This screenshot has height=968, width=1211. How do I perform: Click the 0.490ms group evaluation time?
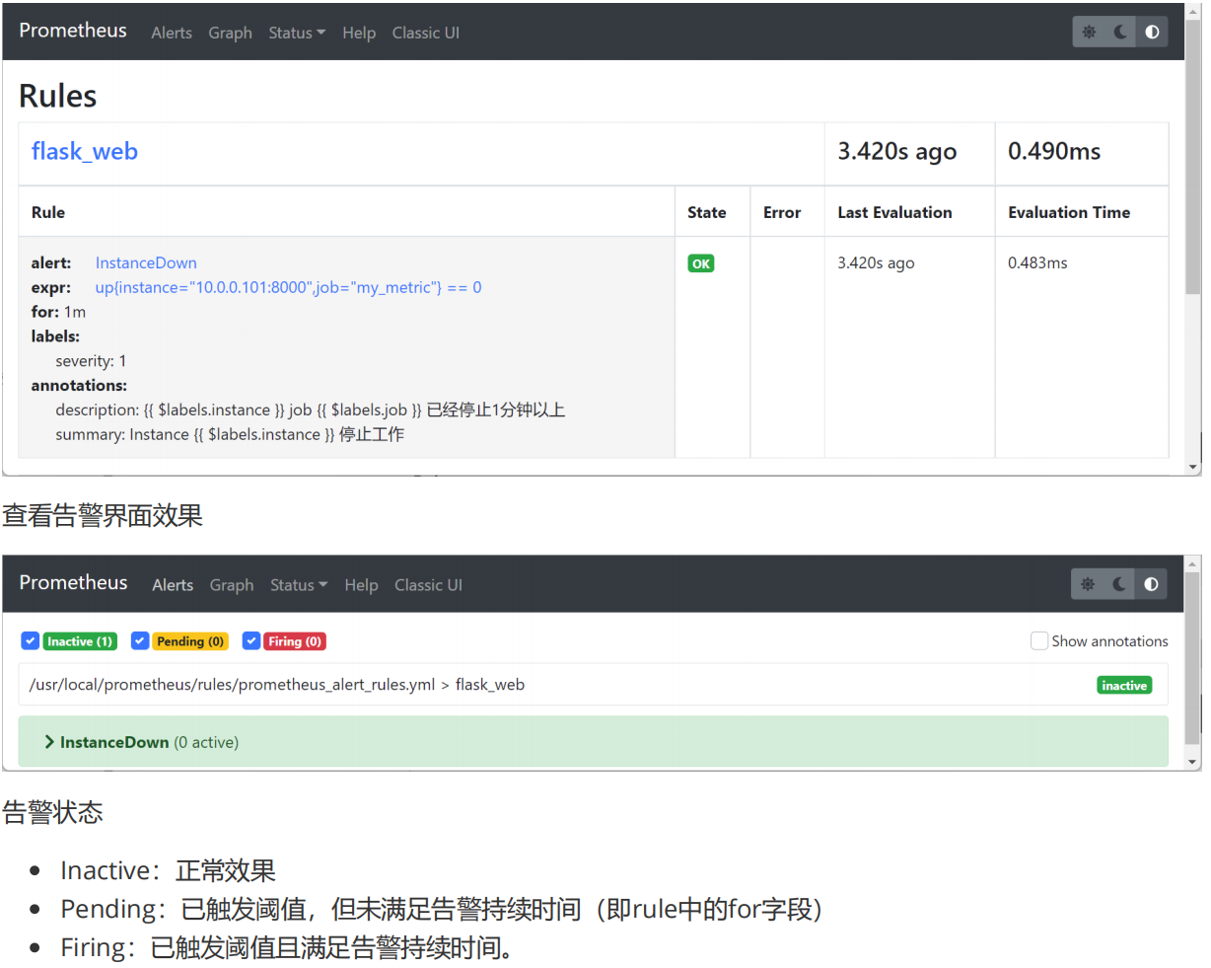pos(1054,151)
